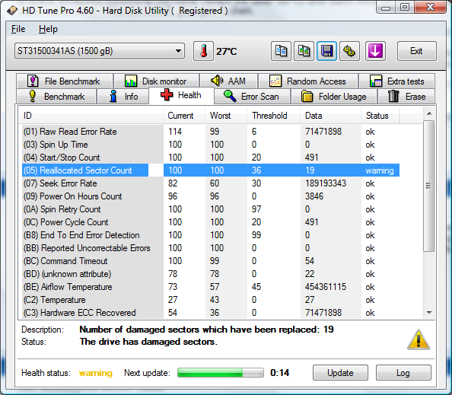Select the Spin Up Time row

coord(211,145)
